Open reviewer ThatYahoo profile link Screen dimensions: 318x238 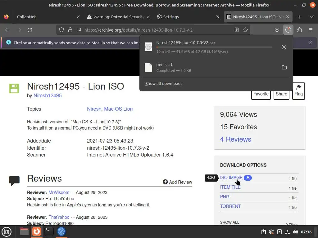59,217
